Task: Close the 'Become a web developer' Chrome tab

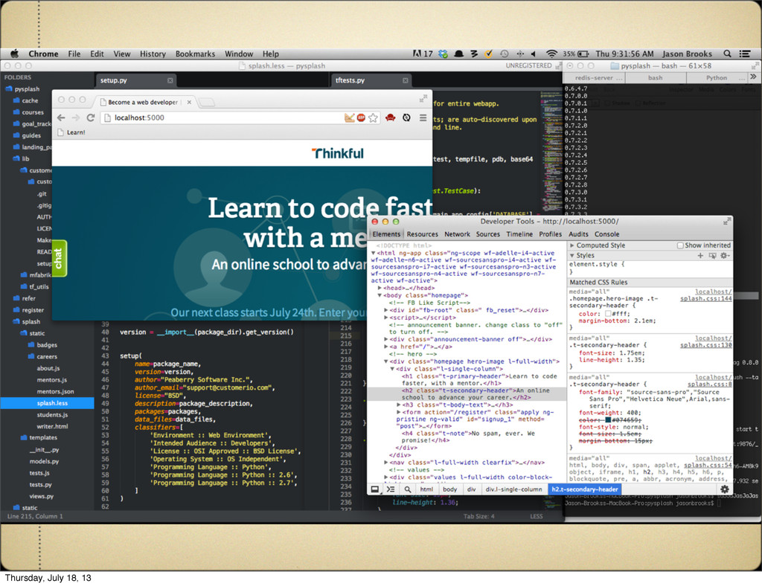Action: coord(189,102)
